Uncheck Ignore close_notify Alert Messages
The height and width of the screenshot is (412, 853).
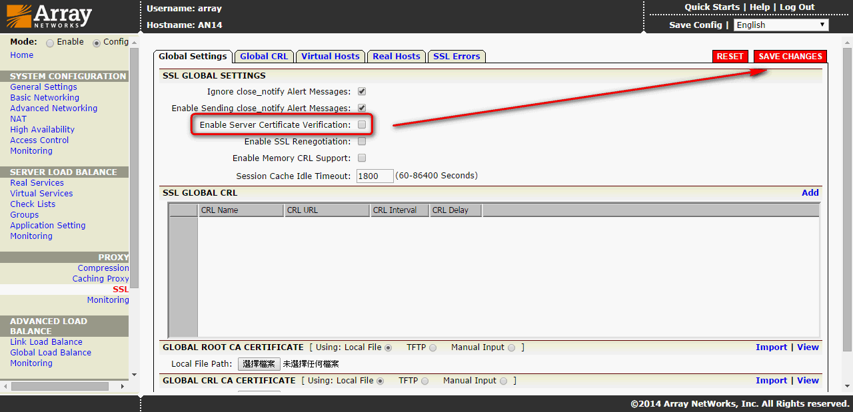[362, 91]
